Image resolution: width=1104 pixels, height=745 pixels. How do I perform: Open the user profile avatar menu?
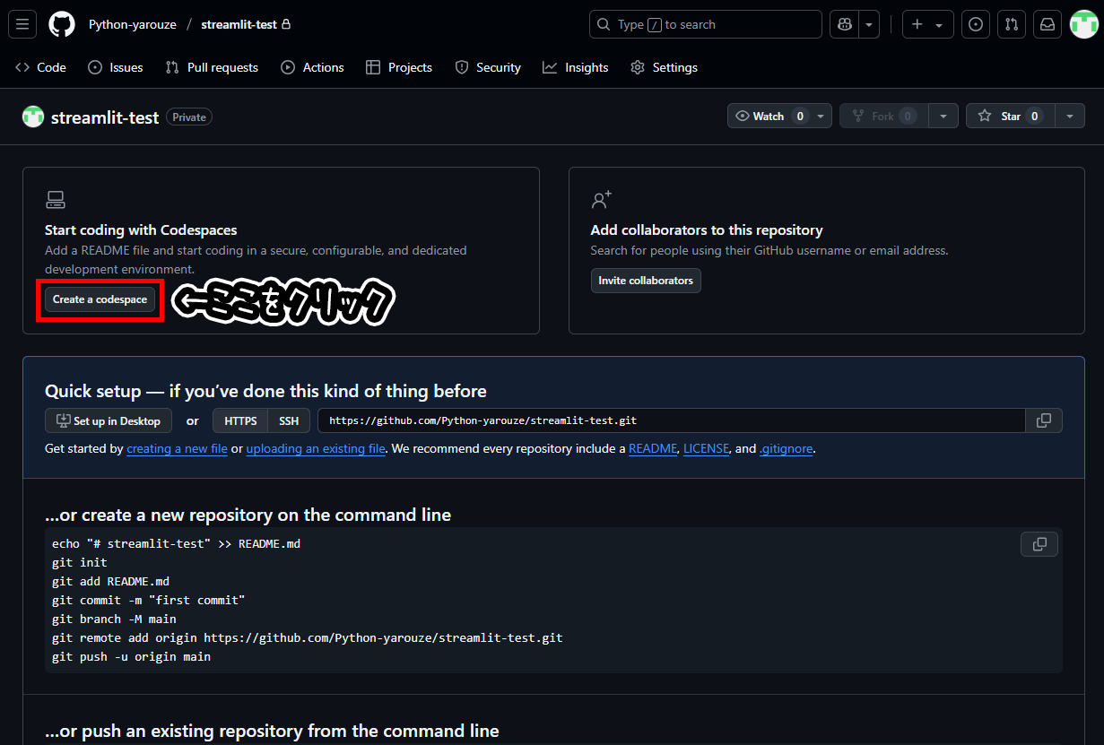[1083, 24]
